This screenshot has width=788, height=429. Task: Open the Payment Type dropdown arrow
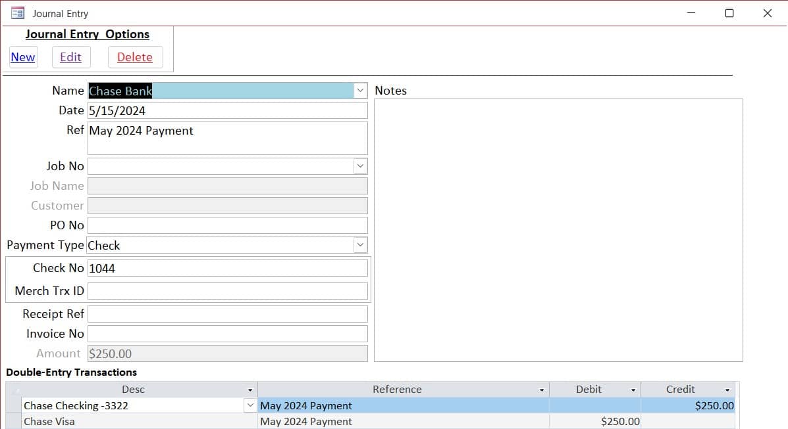click(x=360, y=245)
